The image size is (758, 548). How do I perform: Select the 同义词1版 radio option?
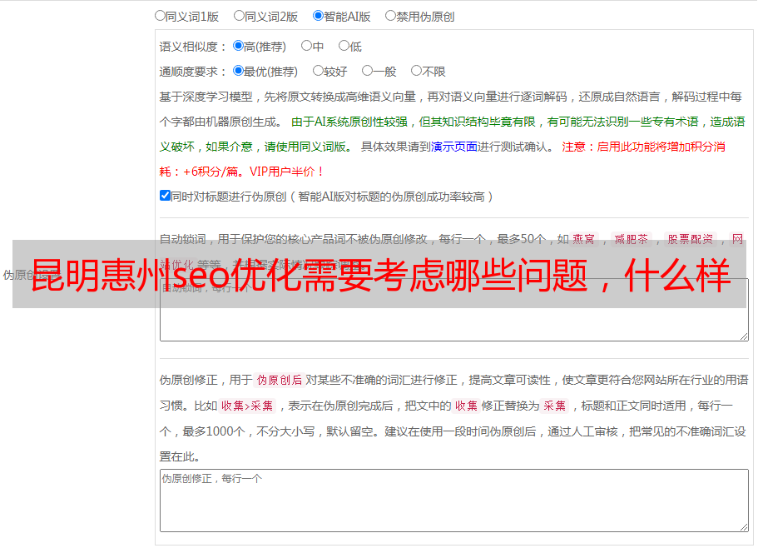(x=160, y=16)
